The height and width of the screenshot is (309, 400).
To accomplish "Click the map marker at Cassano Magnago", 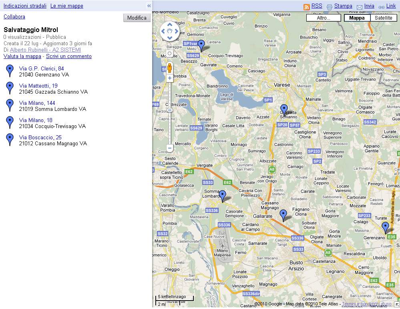I will click(283, 216).
